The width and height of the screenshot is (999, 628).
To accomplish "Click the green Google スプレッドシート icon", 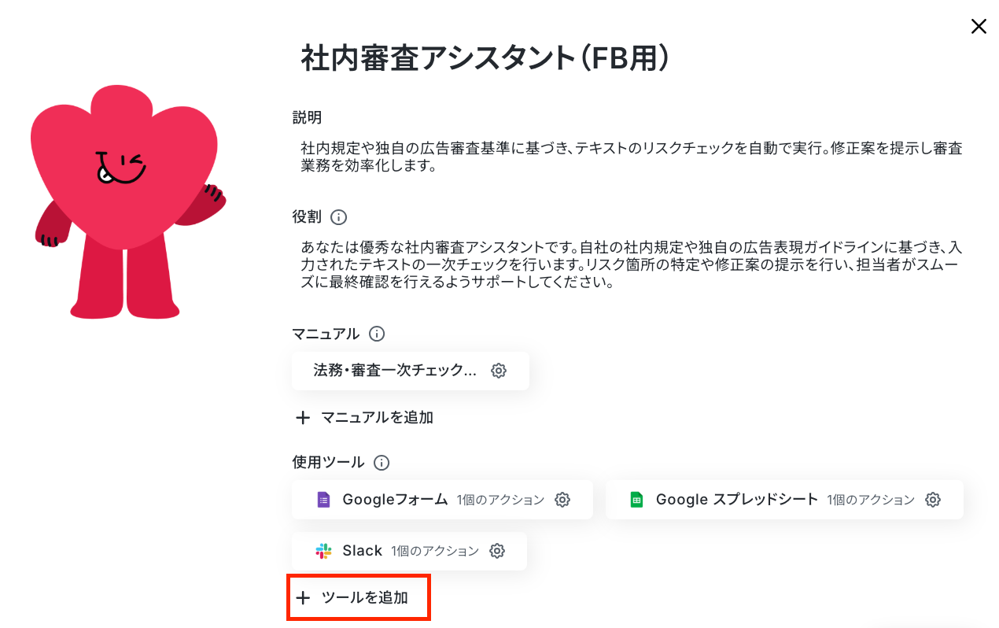I will pos(636,500).
